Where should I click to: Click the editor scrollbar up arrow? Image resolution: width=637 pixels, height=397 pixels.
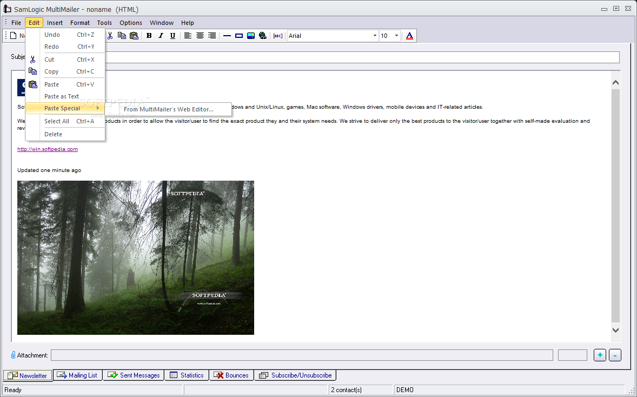point(615,83)
